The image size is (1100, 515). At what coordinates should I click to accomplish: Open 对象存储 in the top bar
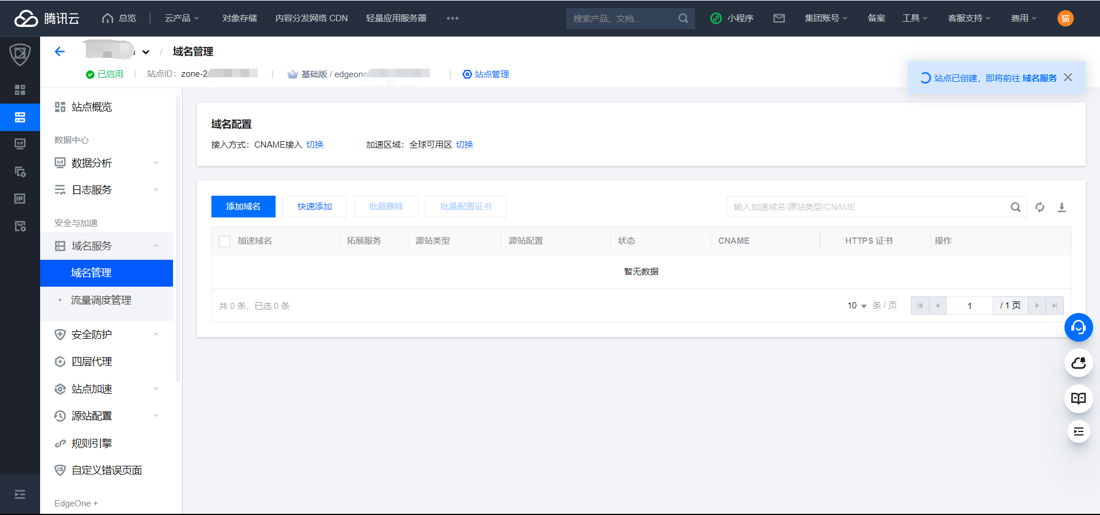click(x=239, y=18)
